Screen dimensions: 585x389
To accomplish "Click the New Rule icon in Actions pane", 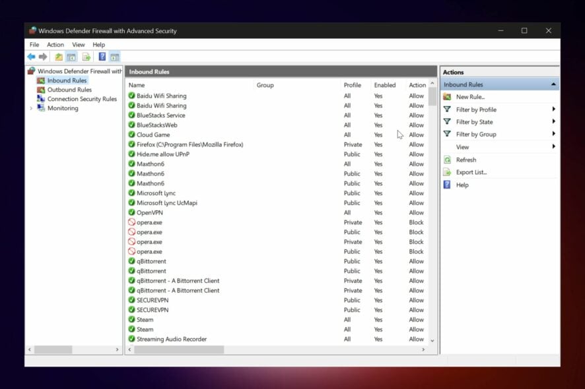I will pyautogui.click(x=446, y=96).
